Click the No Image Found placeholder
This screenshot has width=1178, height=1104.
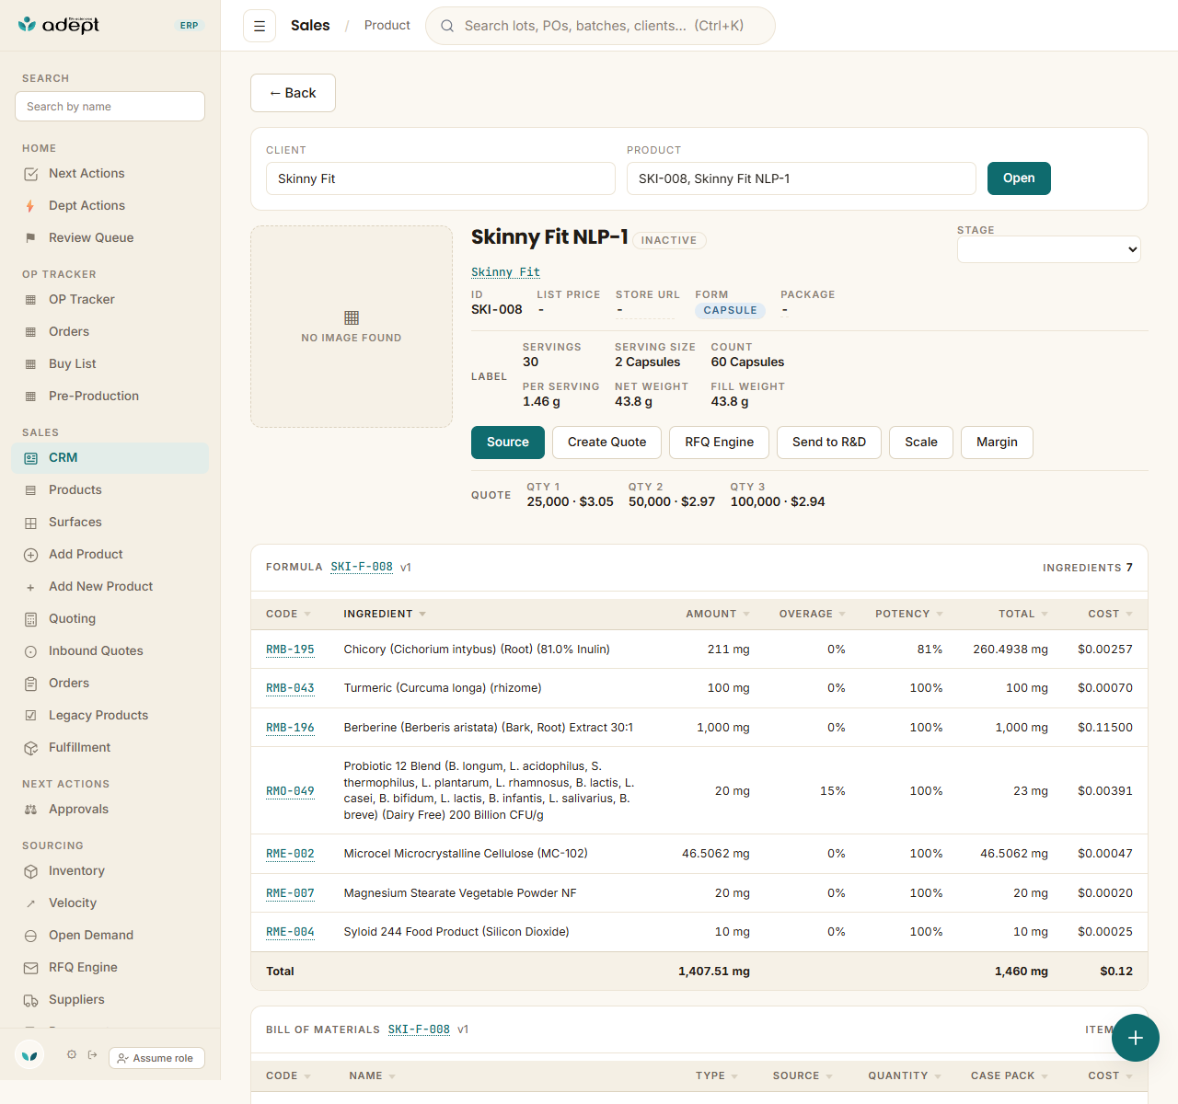tap(352, 327)
